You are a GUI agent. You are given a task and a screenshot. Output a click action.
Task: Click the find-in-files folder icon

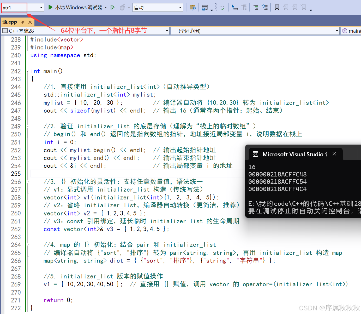point(192,7)
